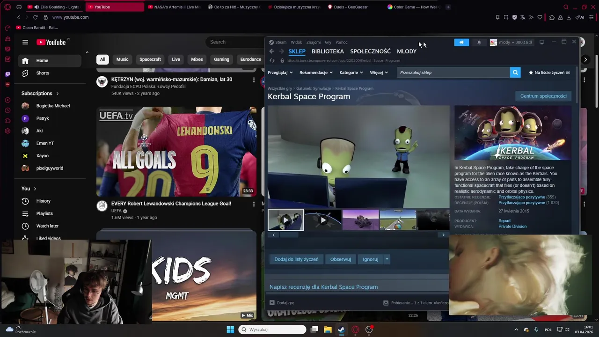This screenshot has width=599, height=337.
Task: Go back in Steam navigation
Action: coord(271,51)
